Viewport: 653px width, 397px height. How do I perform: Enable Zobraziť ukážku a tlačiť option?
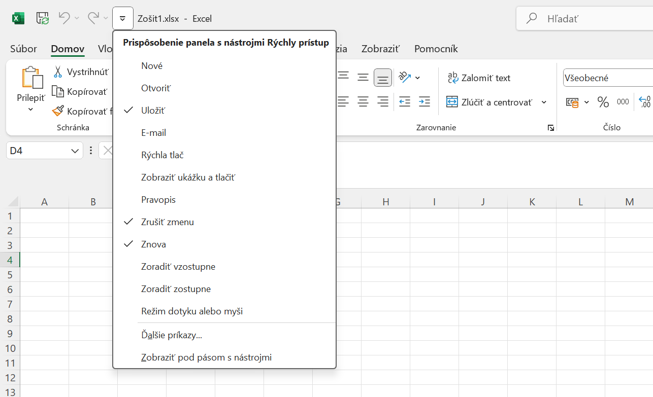tap(224, 177)
